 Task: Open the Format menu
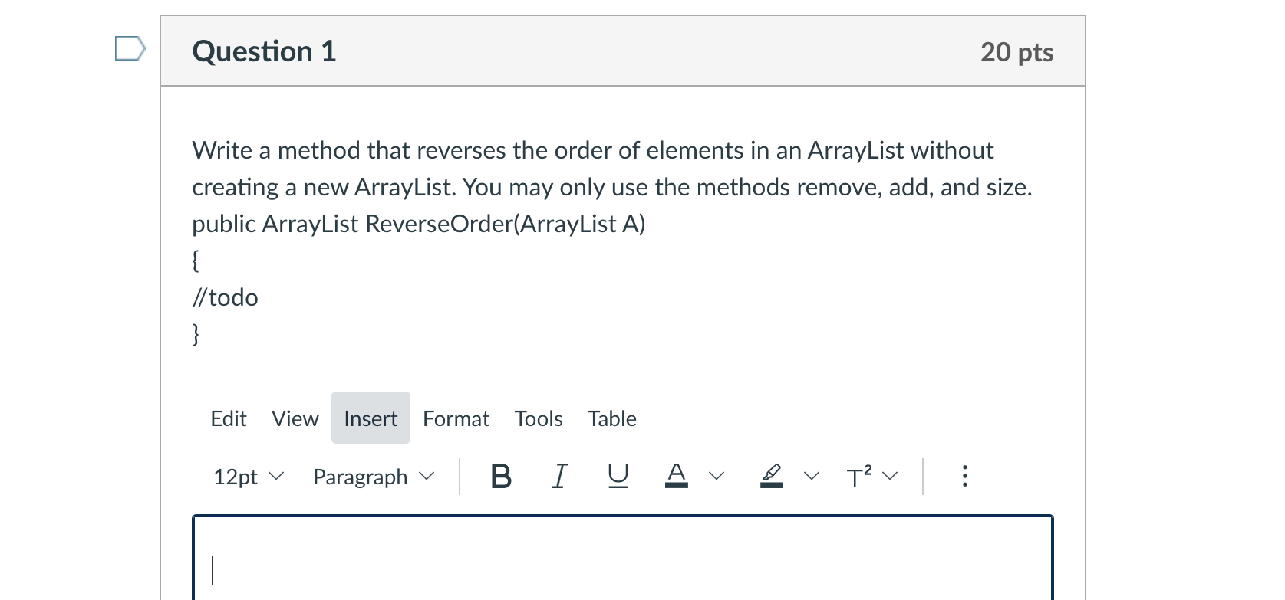click(456, 418)
